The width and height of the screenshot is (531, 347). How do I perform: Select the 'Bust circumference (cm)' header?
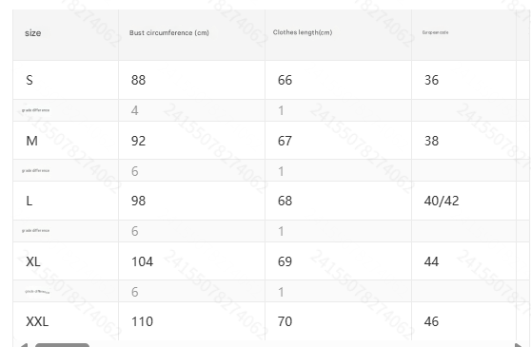point(169,33)
